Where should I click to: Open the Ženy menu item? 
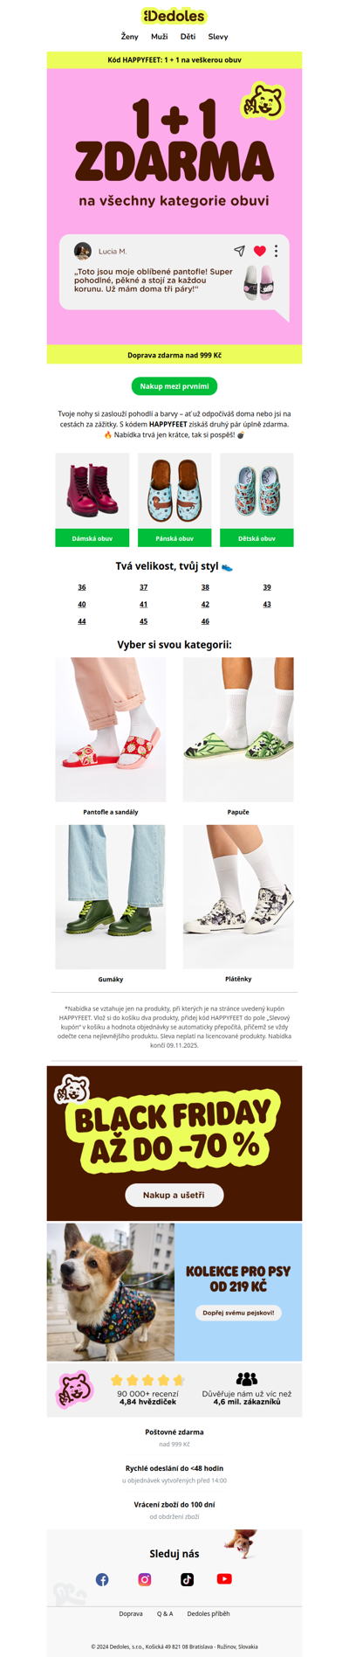129,37
